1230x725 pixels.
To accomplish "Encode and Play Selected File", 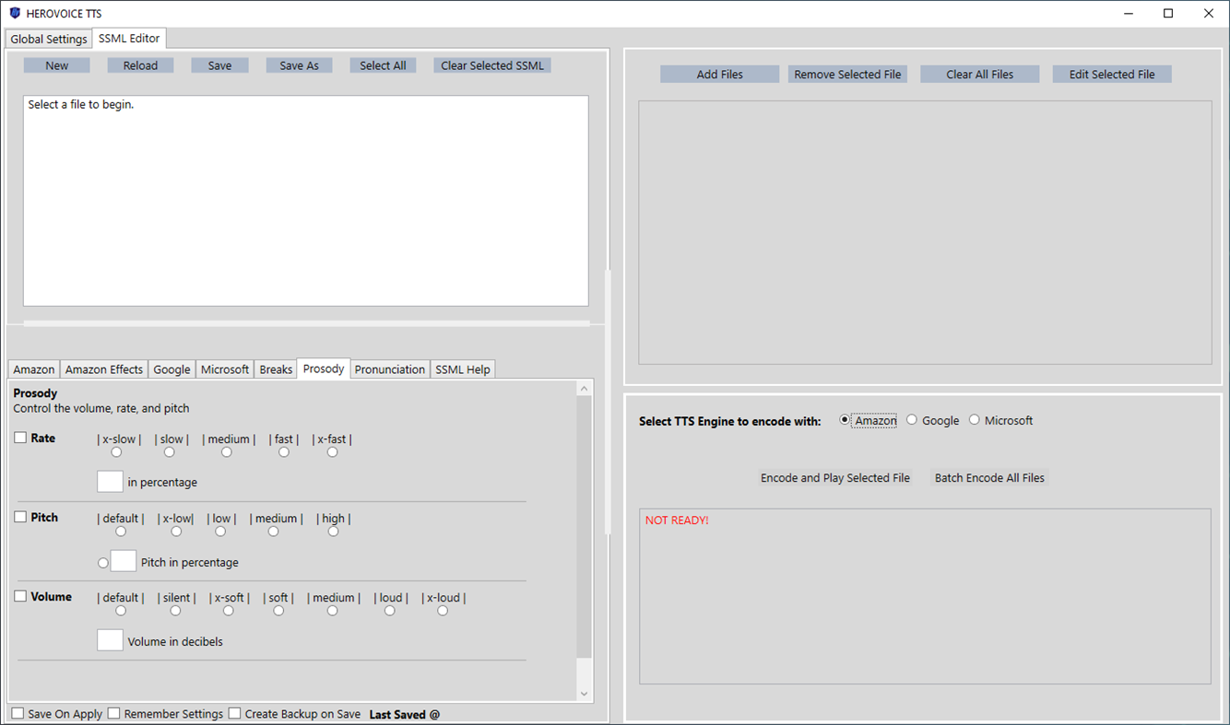I will pyautogui.click(x=834, y=477).
